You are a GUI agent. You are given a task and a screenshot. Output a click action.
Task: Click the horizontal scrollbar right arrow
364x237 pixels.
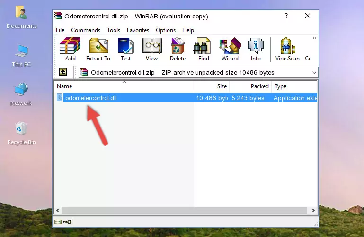[313, 211]
